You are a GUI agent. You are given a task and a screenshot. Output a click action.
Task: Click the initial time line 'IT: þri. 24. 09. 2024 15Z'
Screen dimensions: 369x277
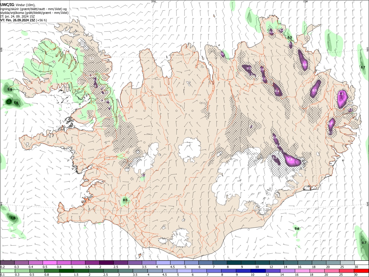[18, 16]
